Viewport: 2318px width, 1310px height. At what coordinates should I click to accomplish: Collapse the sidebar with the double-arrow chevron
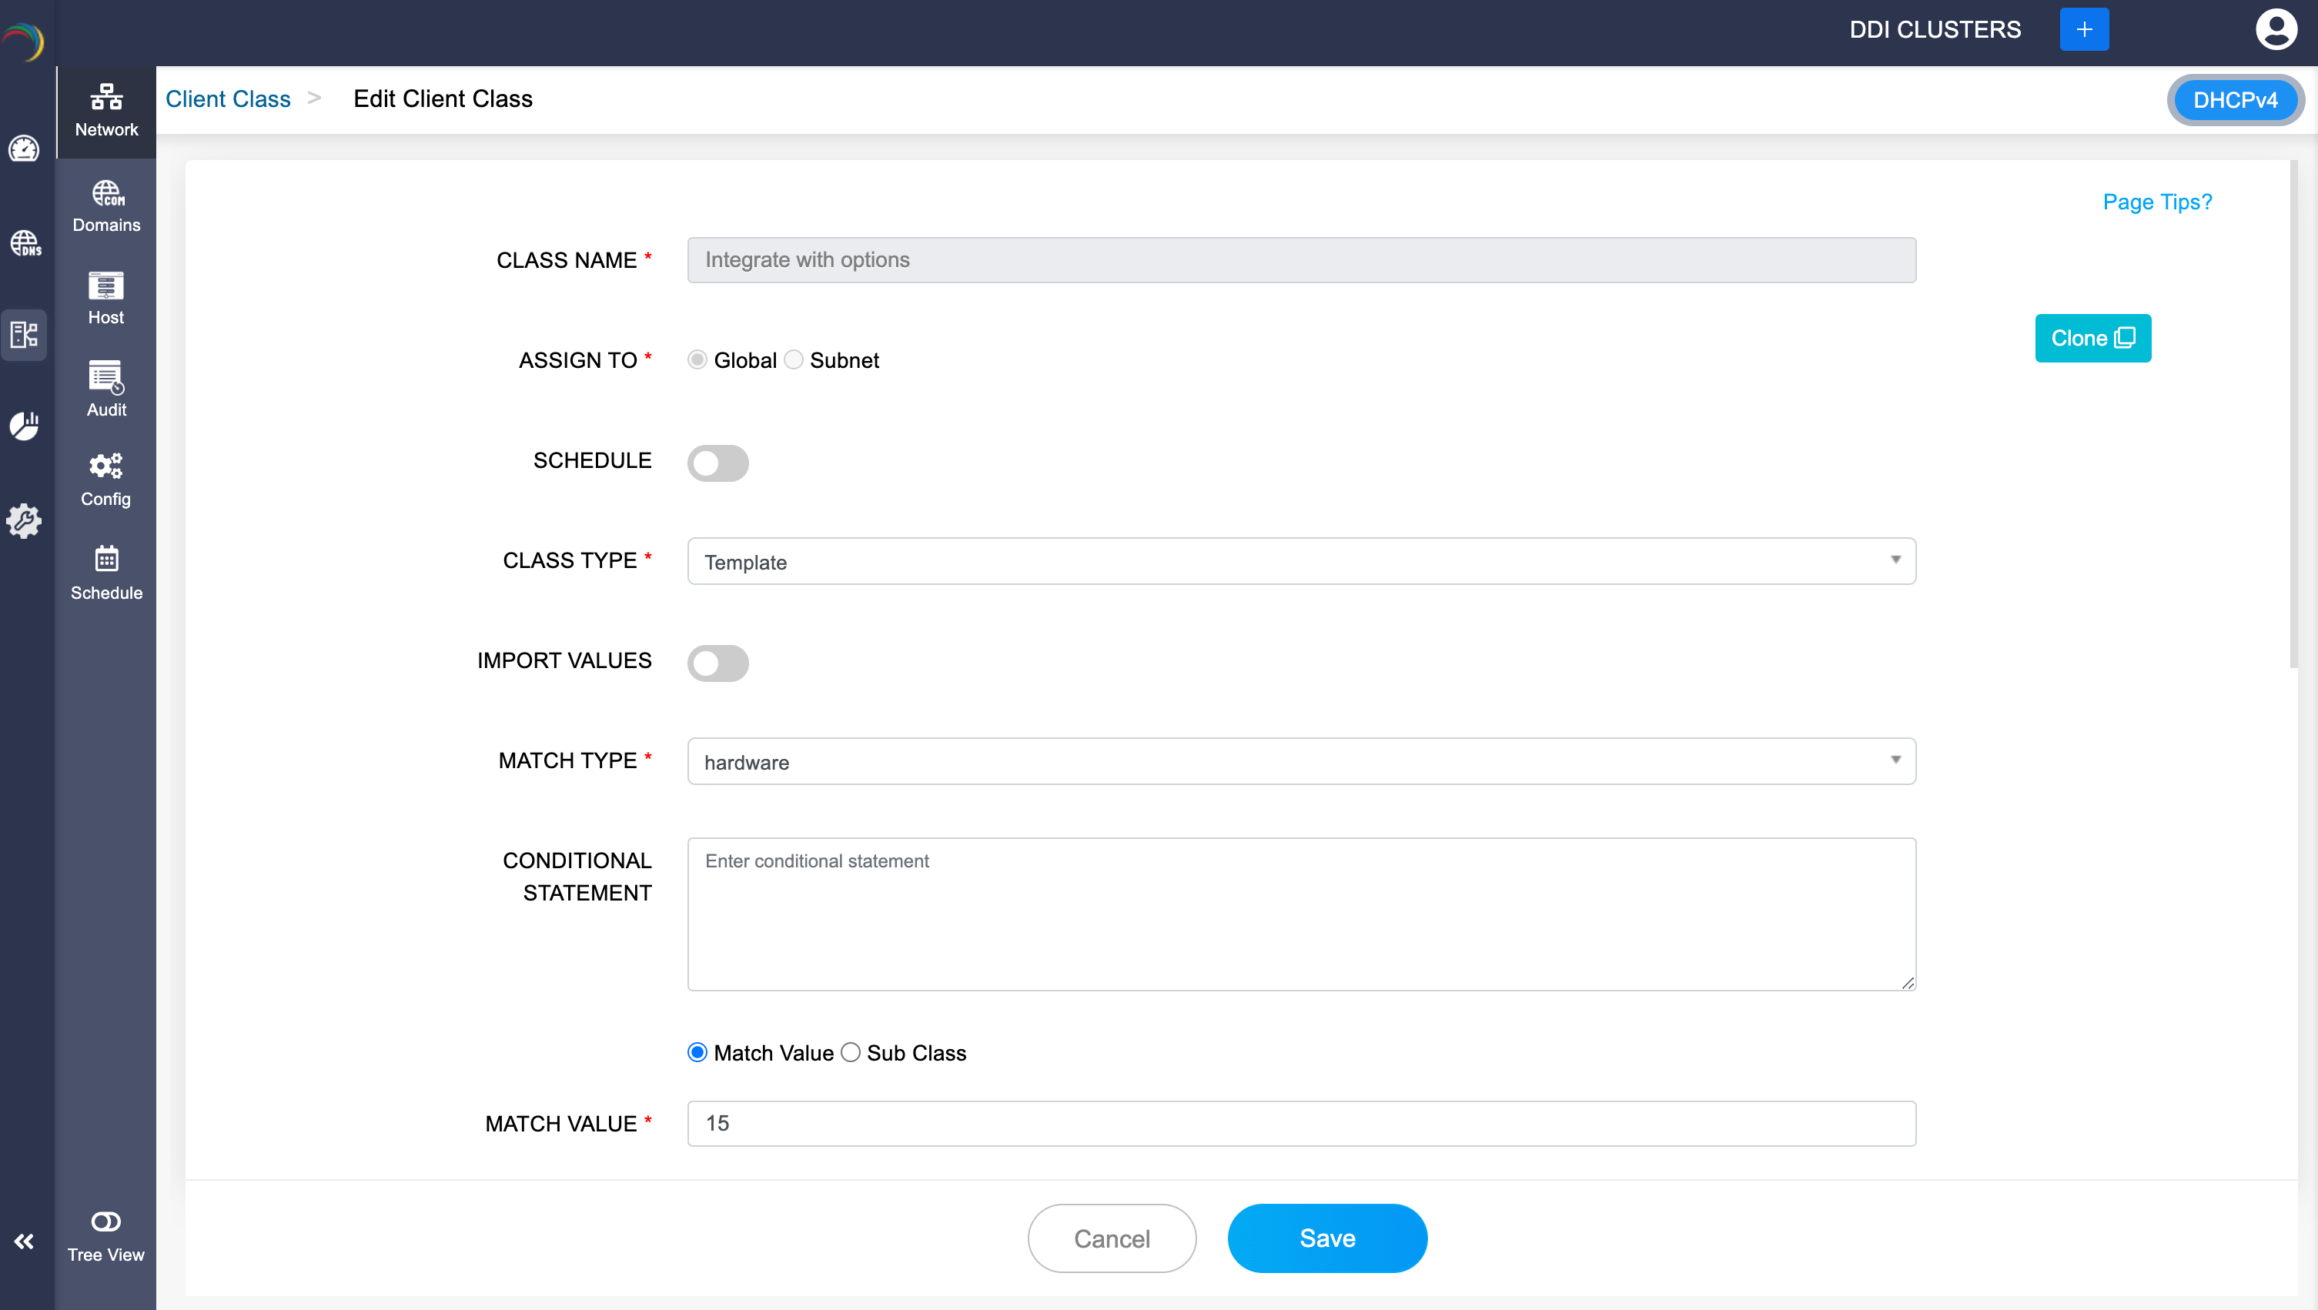pyautogui.click(x=25, y=1241)
